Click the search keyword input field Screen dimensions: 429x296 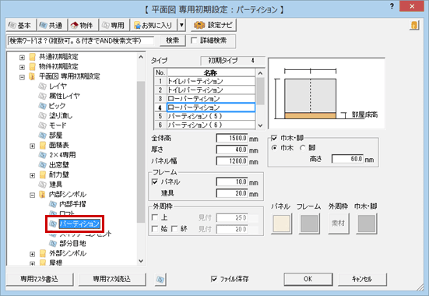pyautogui.click(x=81, y=41)
